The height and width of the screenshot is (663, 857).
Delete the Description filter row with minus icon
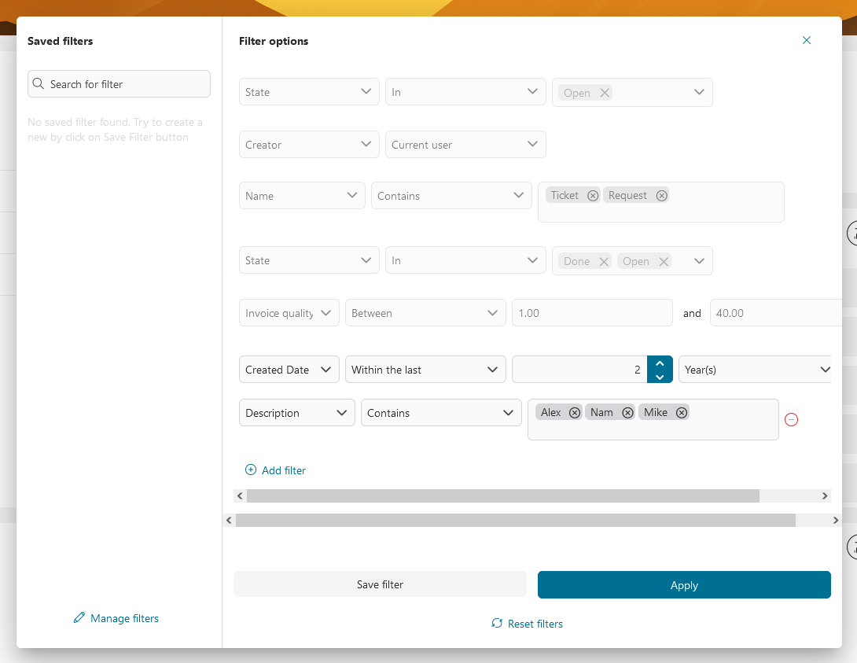coord(791,419)
